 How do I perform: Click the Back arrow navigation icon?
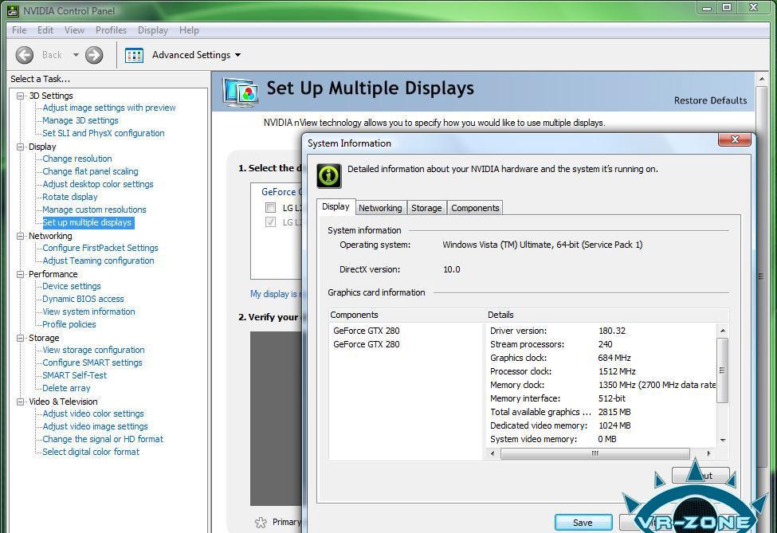click(24, 55)
